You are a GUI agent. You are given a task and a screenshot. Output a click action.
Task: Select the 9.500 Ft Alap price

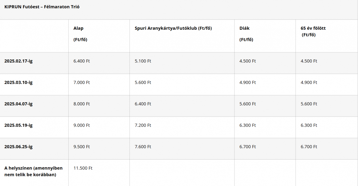tap(82, 146)
